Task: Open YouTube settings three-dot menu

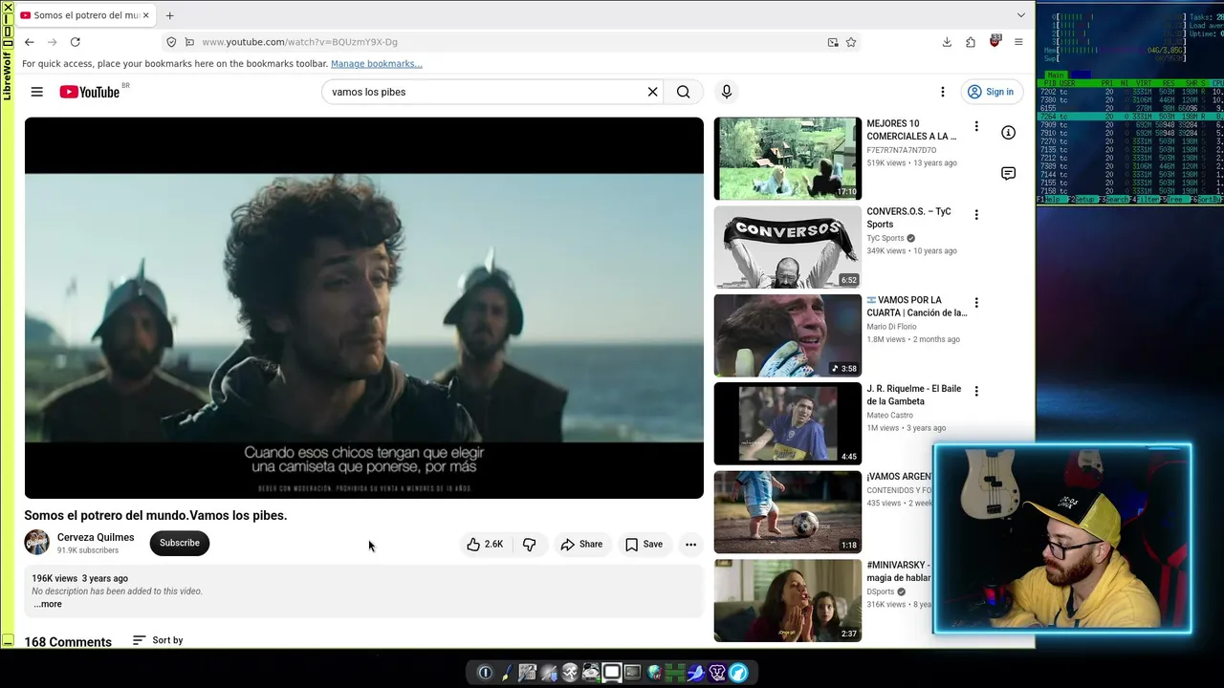Action: 942,92
